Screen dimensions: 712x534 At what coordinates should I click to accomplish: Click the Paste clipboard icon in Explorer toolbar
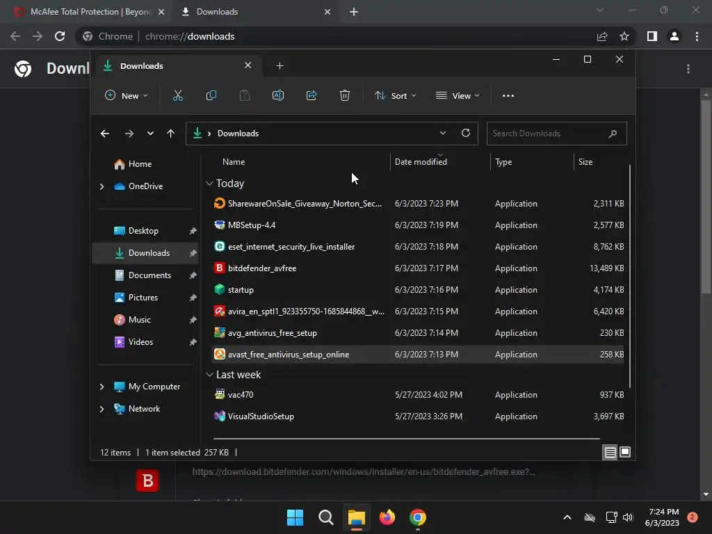244,95
